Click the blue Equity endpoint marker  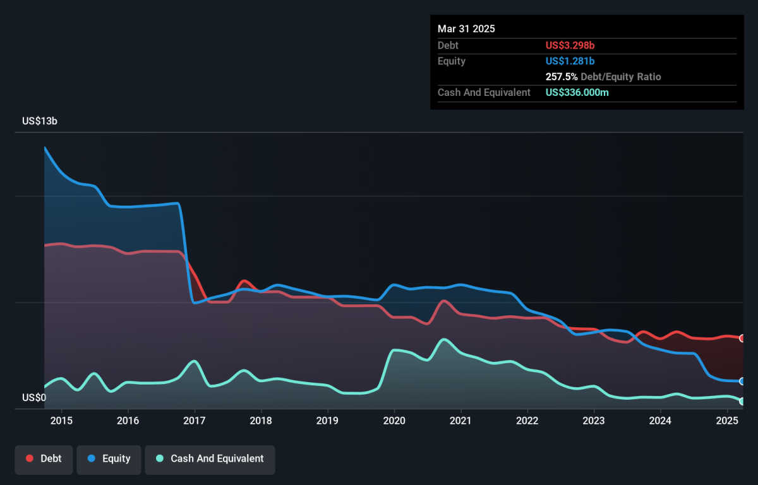742,382
